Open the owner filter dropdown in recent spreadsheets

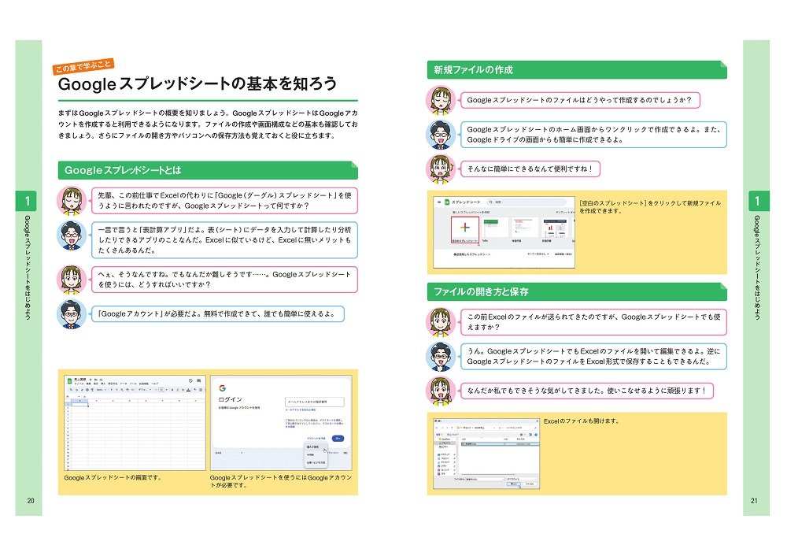pos(539,255)
